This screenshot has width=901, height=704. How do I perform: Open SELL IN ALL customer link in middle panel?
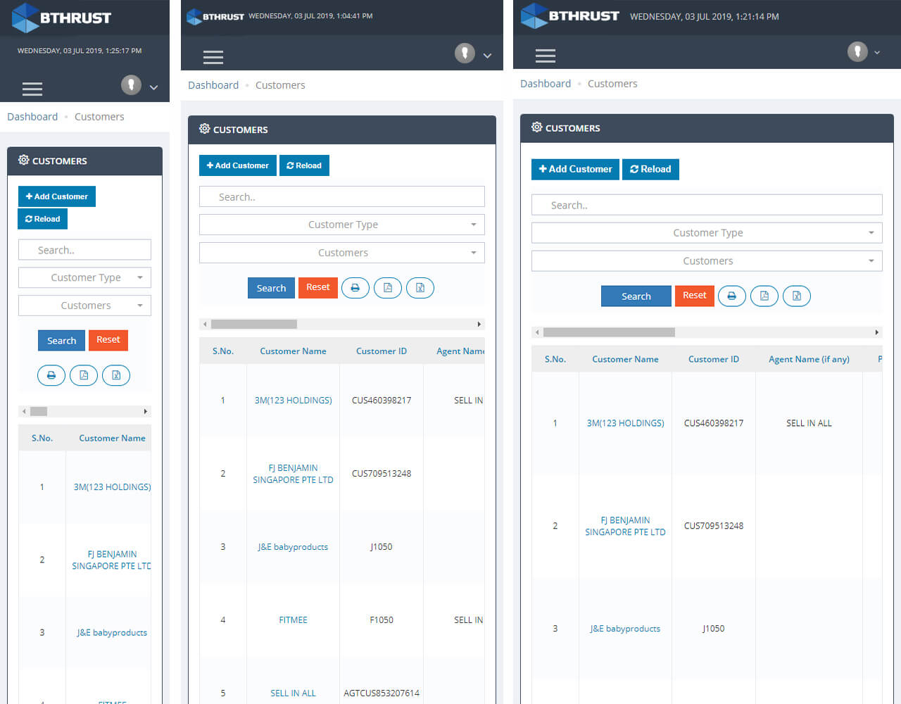(294, 693)
